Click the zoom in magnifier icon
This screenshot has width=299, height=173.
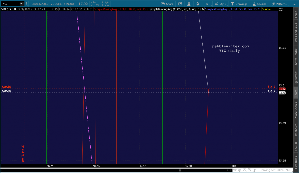(x=244, y=170)
